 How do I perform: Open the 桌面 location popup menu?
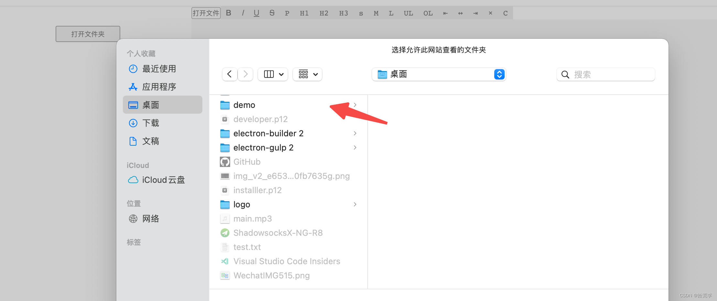439,74
